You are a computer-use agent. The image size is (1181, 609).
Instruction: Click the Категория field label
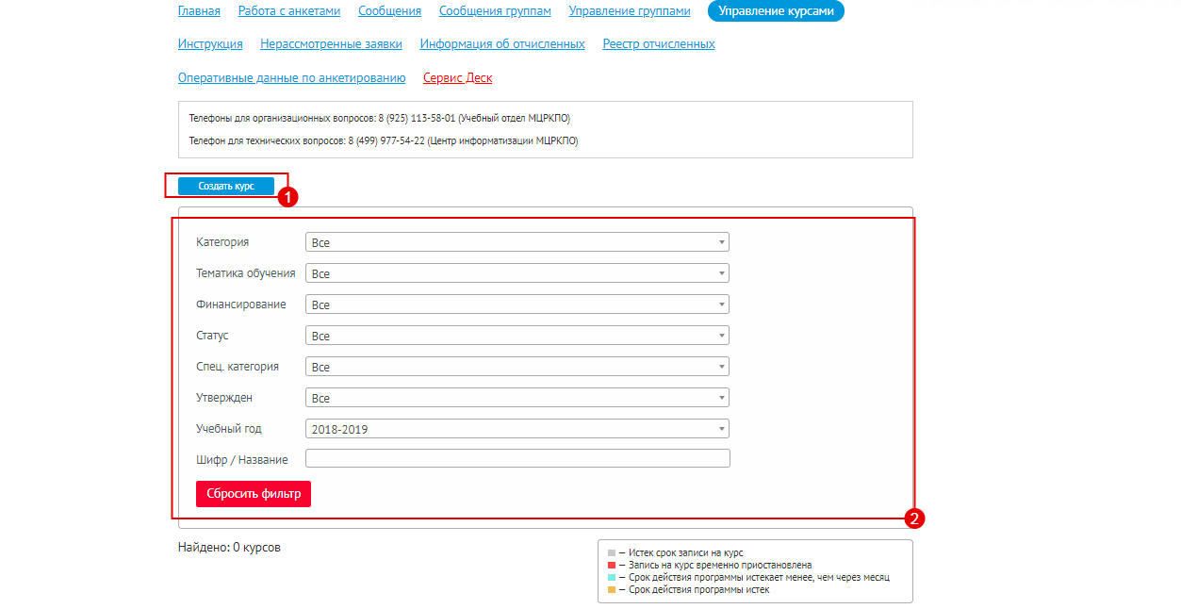[222, 242]
